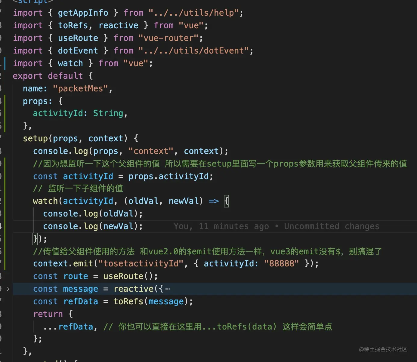Click the 'You, 11 minutes ago' blame annotation
The height and width of the screenshot is (362, 417).
click(x=221, y=226)
